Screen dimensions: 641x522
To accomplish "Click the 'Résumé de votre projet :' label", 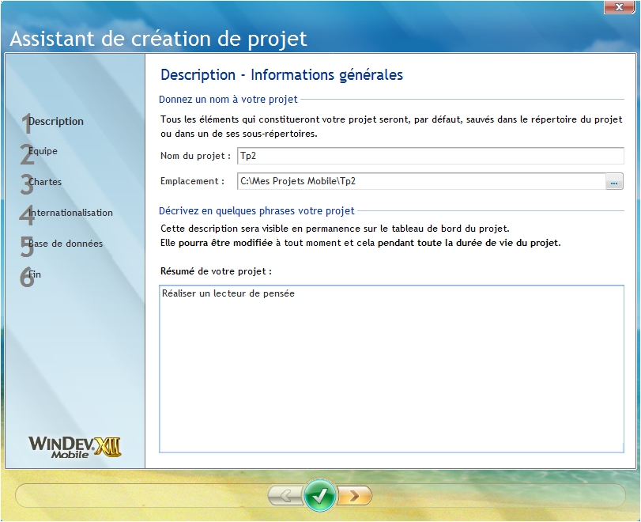I will point(216,271).
